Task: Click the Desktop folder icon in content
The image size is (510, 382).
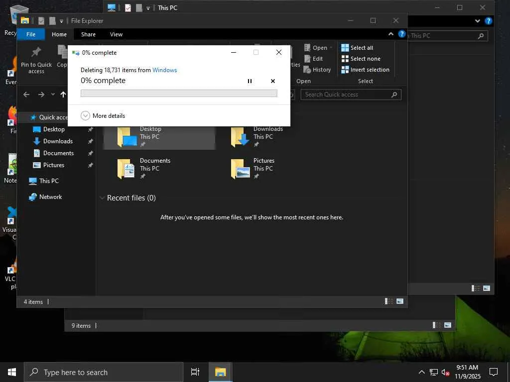Action: coord(127,137)
